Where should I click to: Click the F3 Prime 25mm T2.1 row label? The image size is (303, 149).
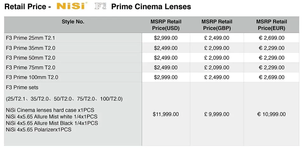(x=30, y=38)
